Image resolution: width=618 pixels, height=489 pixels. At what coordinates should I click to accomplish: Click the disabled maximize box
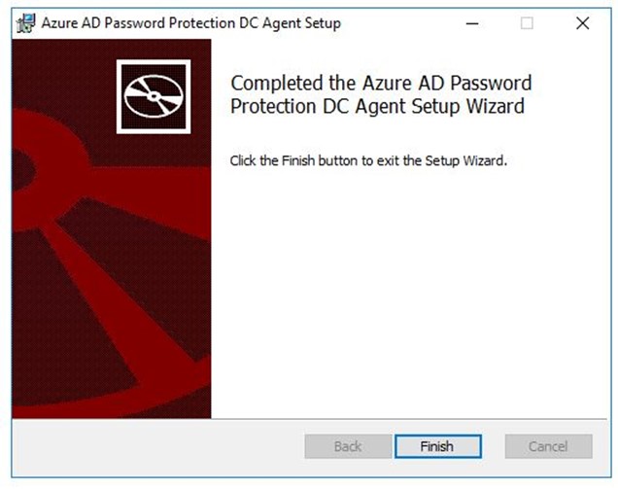[x=527, y=23]
